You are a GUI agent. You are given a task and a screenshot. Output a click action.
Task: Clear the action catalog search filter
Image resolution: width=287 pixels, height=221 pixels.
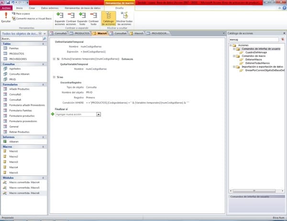click(282, 40)
